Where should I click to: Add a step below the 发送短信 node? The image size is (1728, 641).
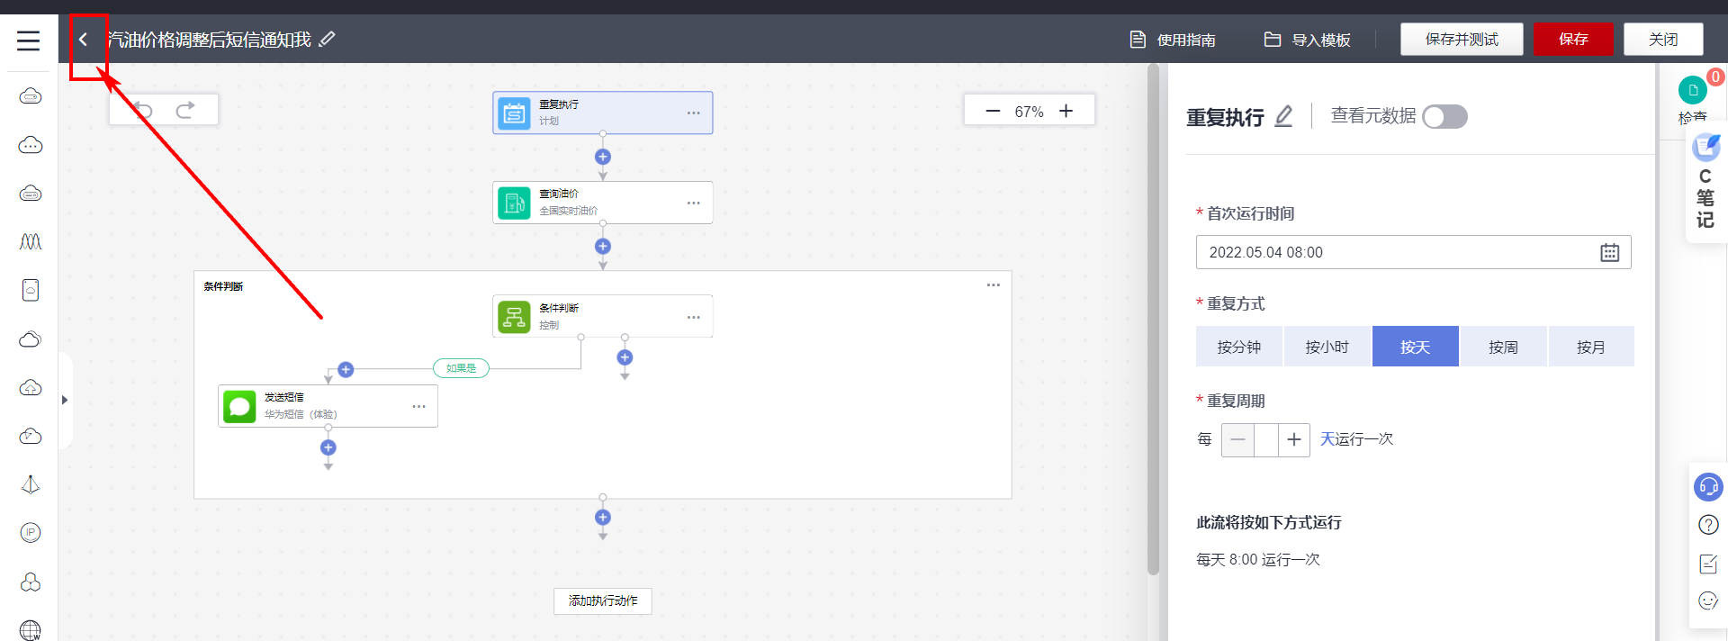tap(328, 447)
